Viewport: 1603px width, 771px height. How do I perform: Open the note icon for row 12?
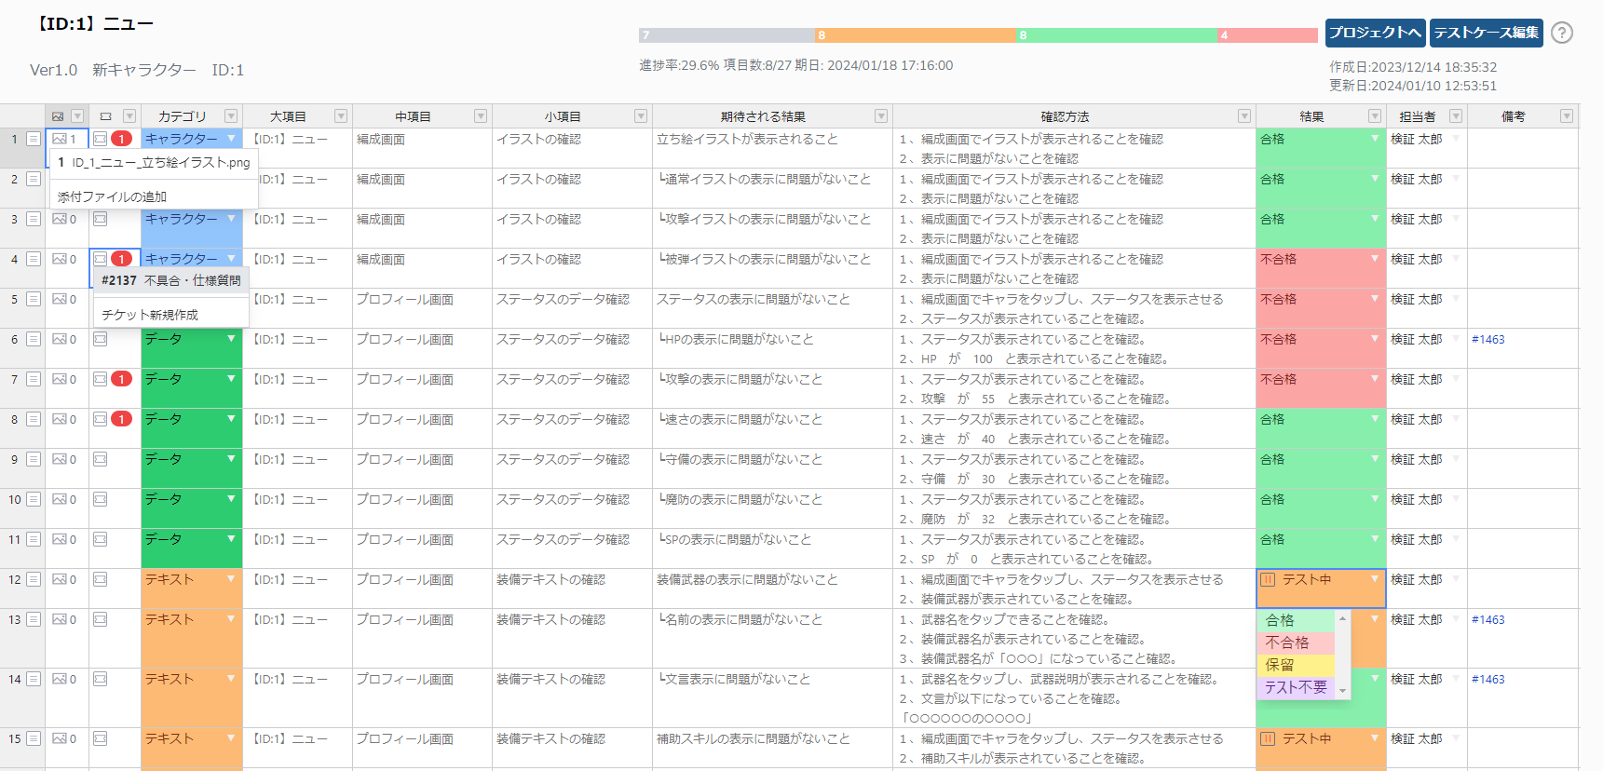pyautogui.click(x=34, y=579)
